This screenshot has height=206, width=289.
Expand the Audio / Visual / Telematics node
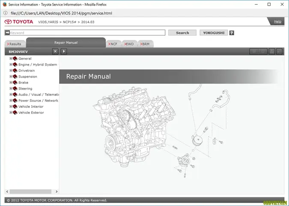tap(11, 94)
